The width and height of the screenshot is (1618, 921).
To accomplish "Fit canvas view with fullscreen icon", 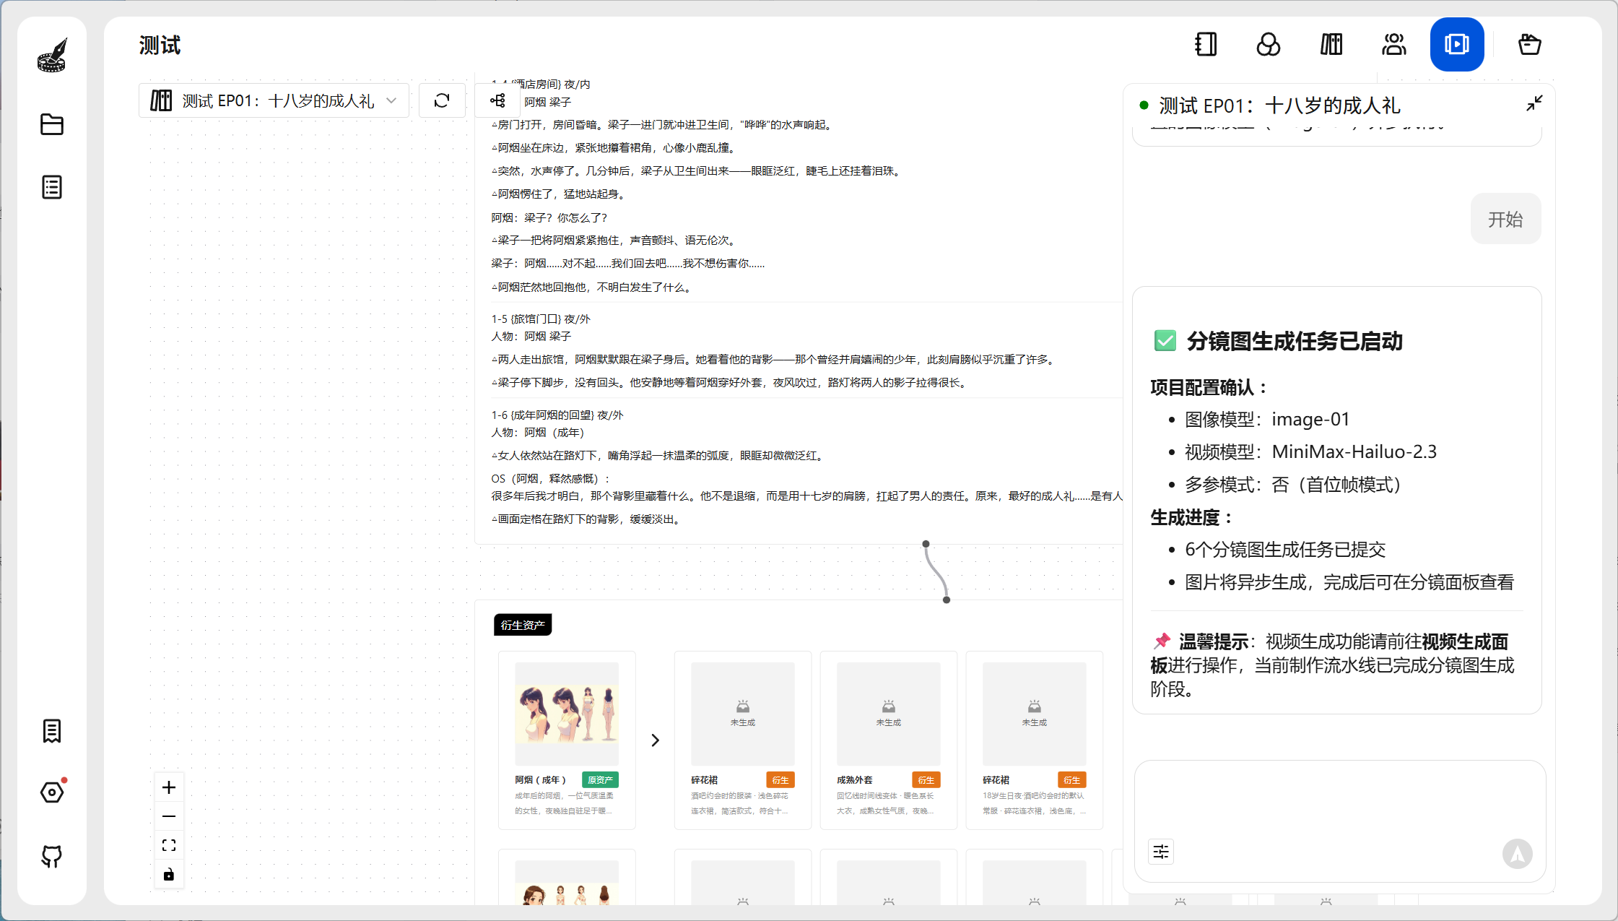I will point(169,845).
